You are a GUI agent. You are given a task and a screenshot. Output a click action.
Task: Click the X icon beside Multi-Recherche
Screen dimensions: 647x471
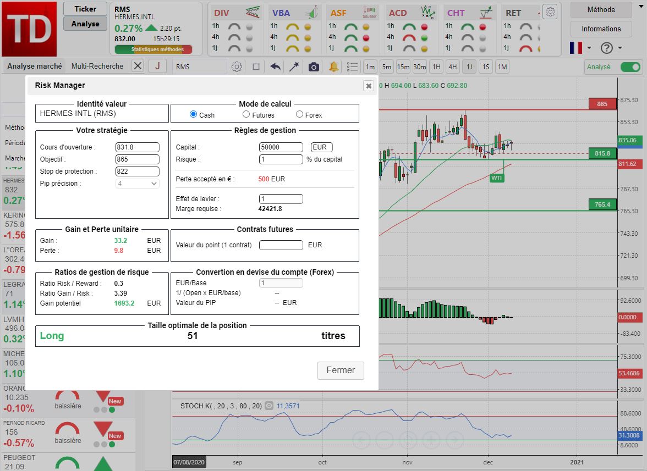pos(138,66)
